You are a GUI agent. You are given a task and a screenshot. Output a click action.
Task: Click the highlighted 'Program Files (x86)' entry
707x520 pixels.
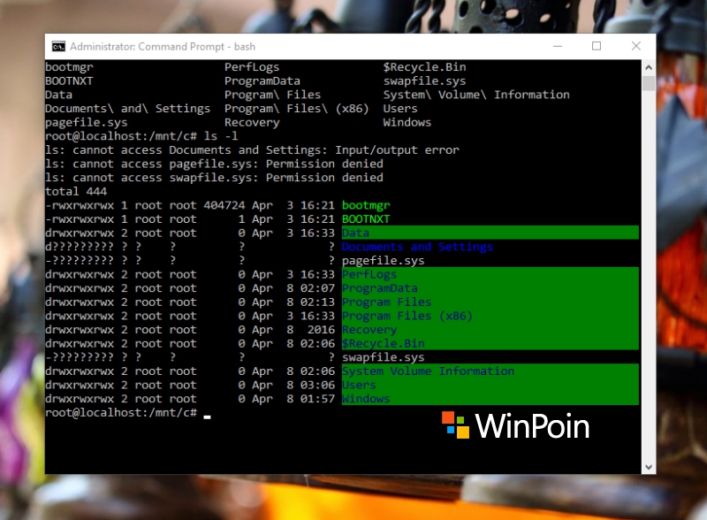(x=407, y=316)
